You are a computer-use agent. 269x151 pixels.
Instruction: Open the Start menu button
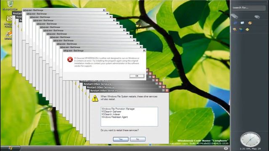click(10, 148)
